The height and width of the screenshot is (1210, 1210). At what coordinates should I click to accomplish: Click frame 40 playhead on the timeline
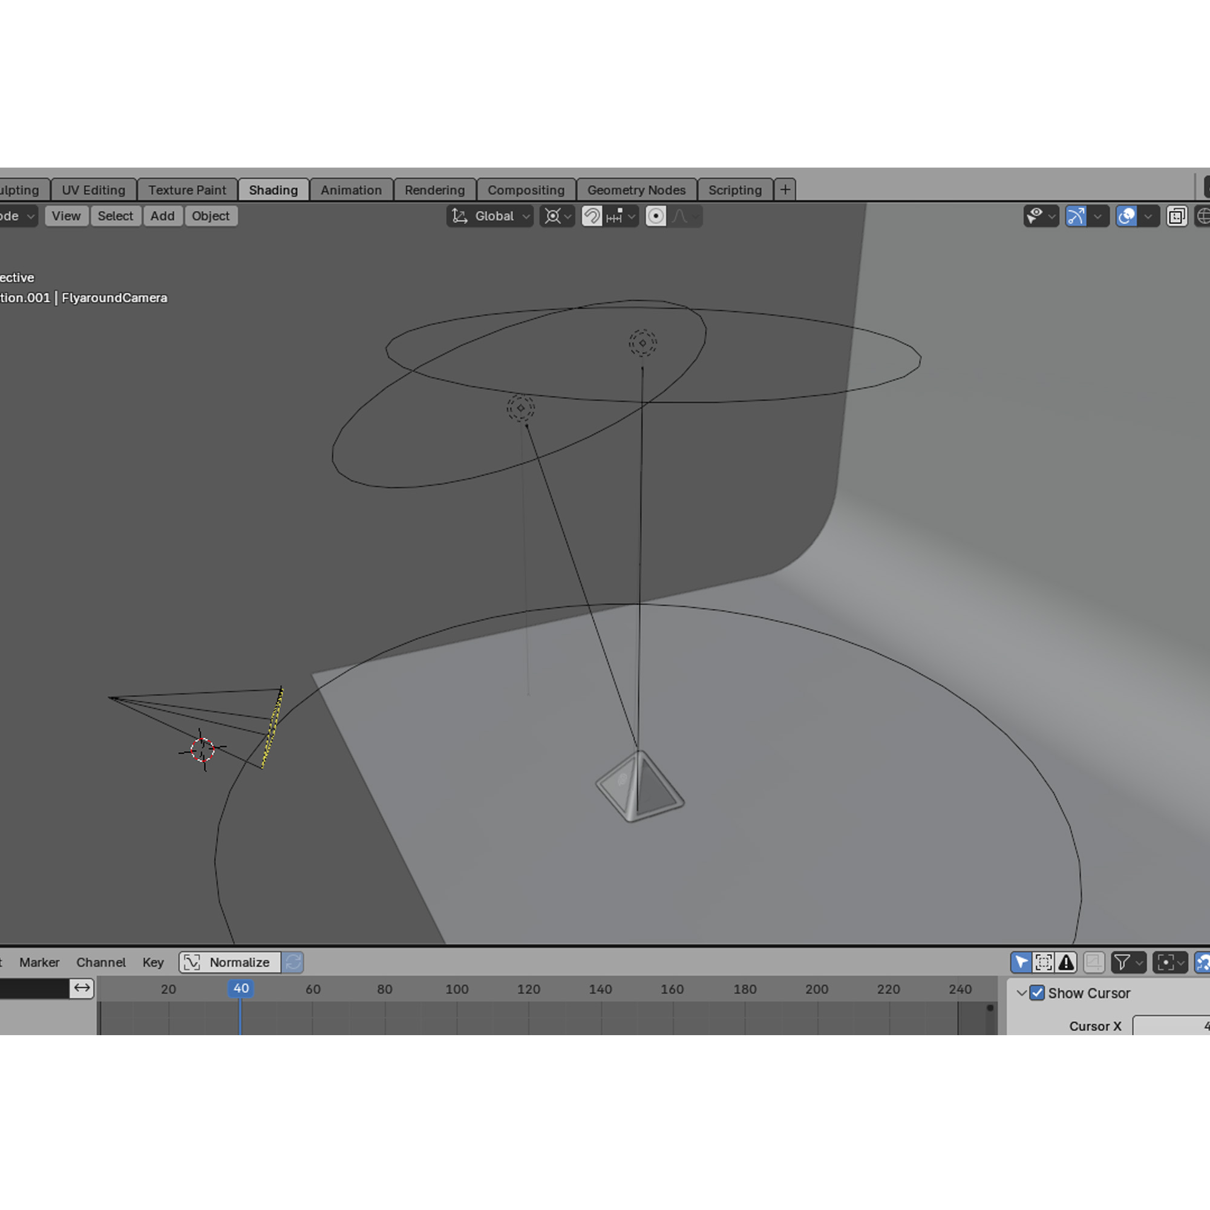click(241, 989)
